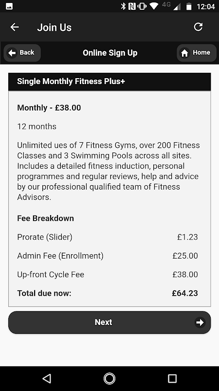
Task: Tap the refresh icon in the top bar
Action: coord(198,27)
